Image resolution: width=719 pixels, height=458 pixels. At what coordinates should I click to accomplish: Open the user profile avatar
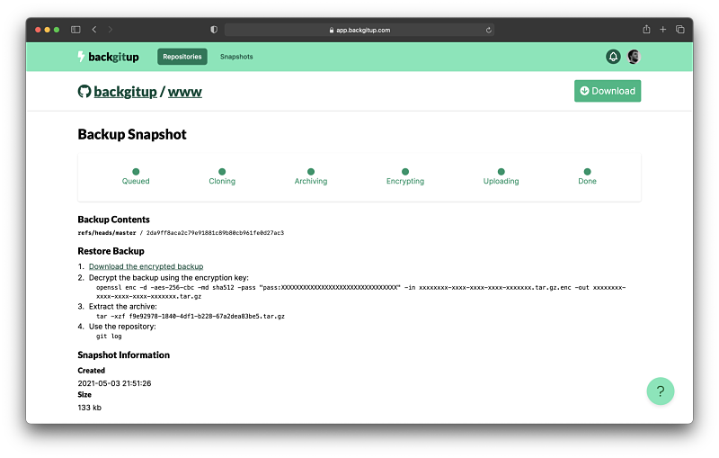[634, 57]
